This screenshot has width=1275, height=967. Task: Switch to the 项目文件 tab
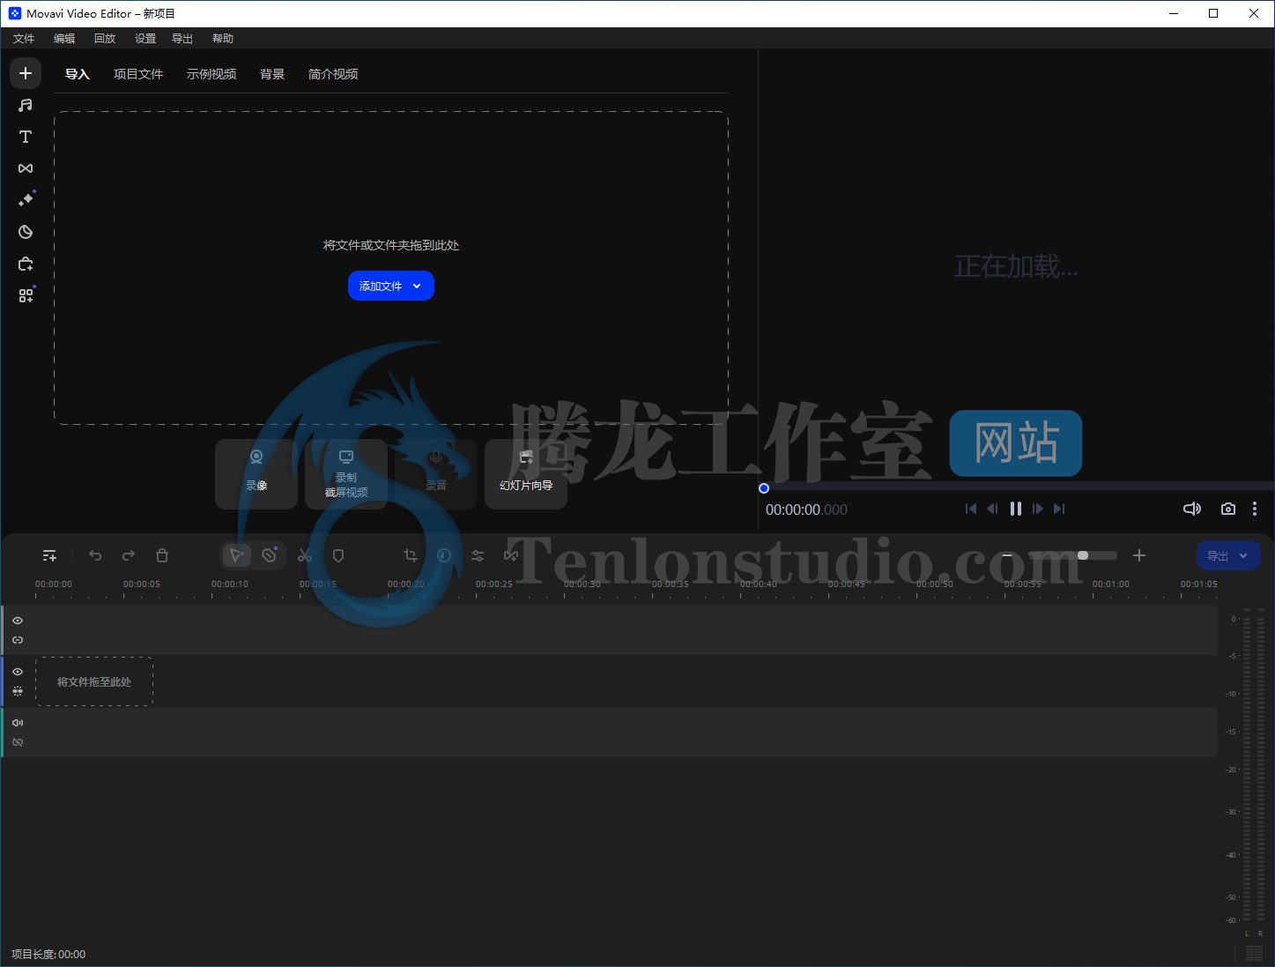(x=138, y=74)
